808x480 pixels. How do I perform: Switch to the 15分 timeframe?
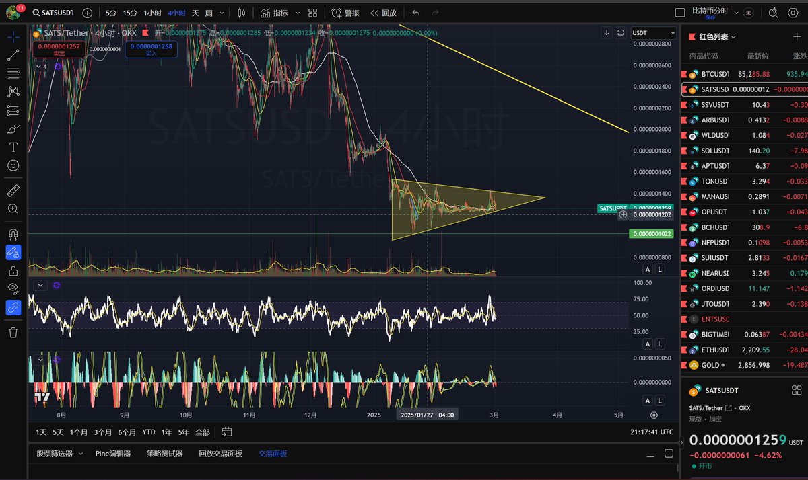point(131,13)
